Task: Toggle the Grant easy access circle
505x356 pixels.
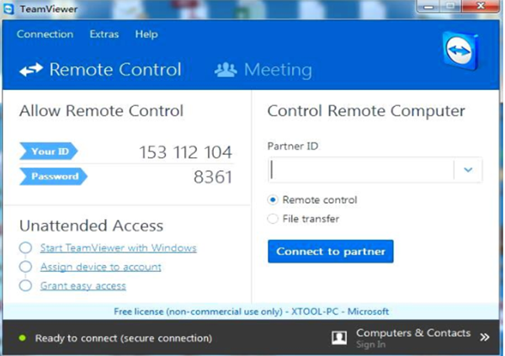Action: coord(25,285)
